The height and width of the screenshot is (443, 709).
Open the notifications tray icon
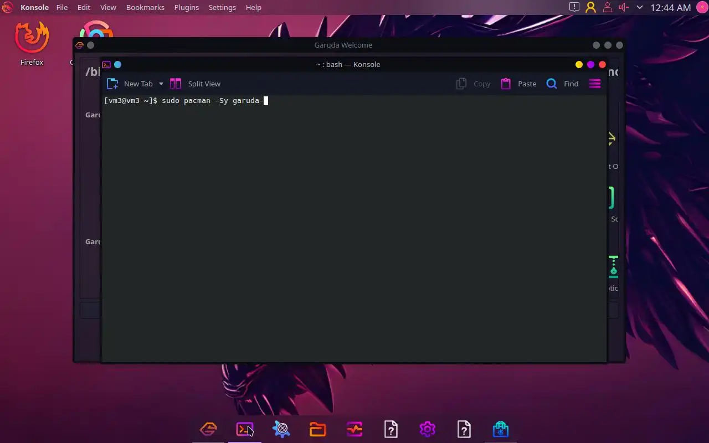tap(574, 7)
